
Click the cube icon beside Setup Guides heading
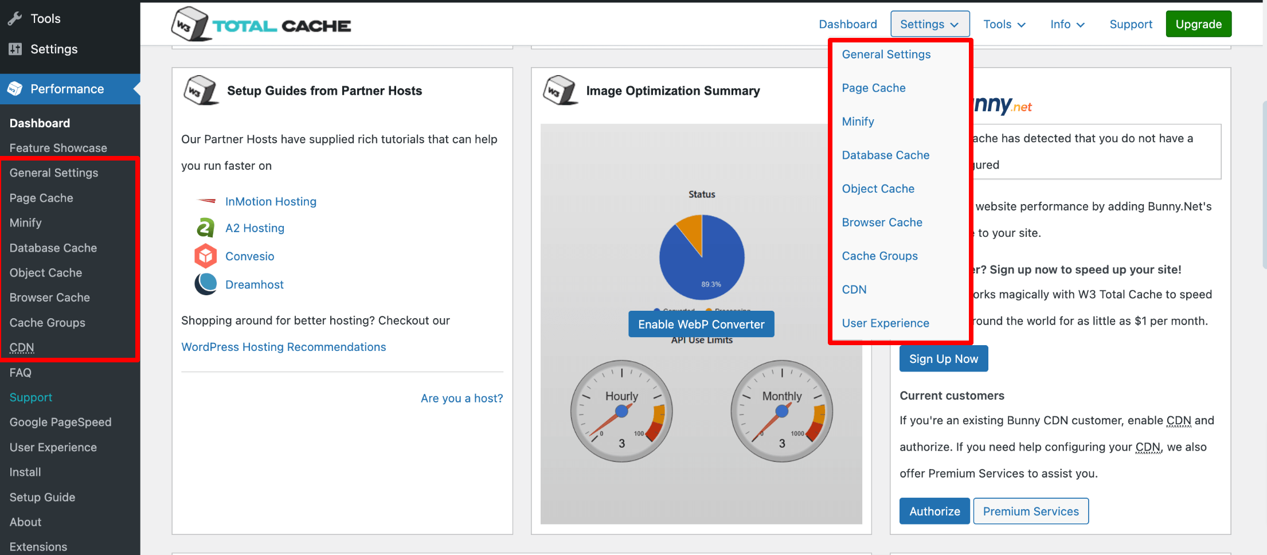[200, 90]
